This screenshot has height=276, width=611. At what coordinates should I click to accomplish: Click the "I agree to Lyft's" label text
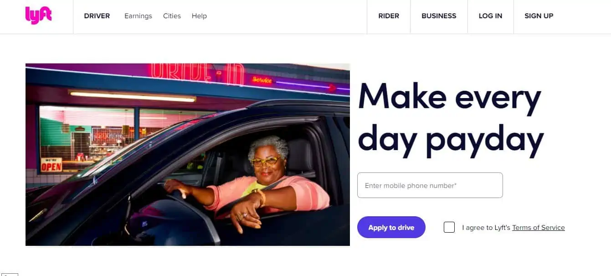[486, 228]
